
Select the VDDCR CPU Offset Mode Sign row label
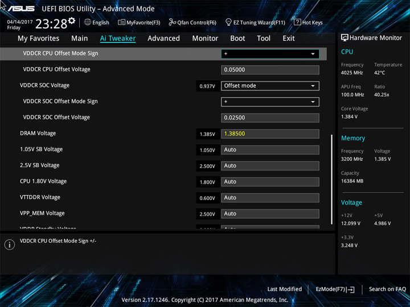point(61,53)
